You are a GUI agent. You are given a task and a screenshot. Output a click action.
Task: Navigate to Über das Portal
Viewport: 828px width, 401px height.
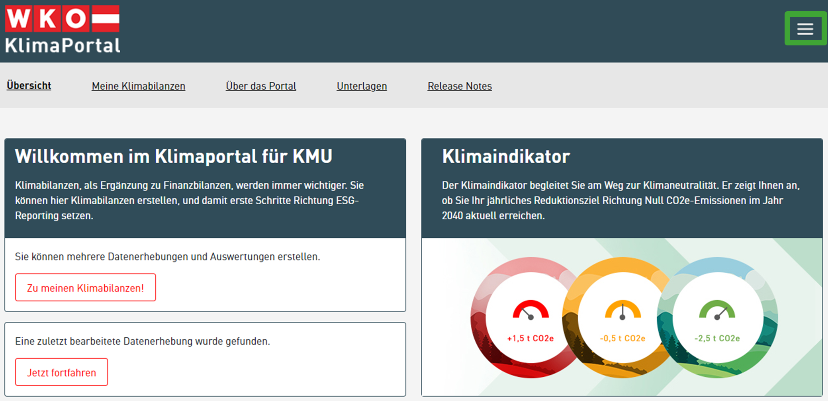click(x=261, y=86)
